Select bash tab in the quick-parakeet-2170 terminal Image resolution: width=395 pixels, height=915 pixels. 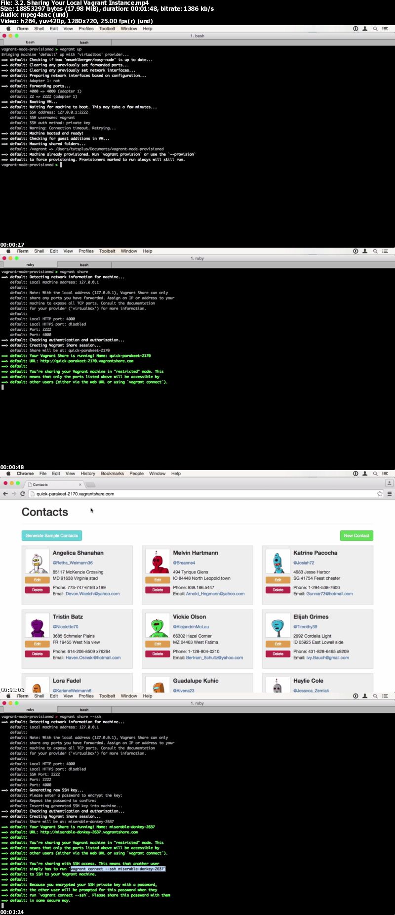click(84, 264)
